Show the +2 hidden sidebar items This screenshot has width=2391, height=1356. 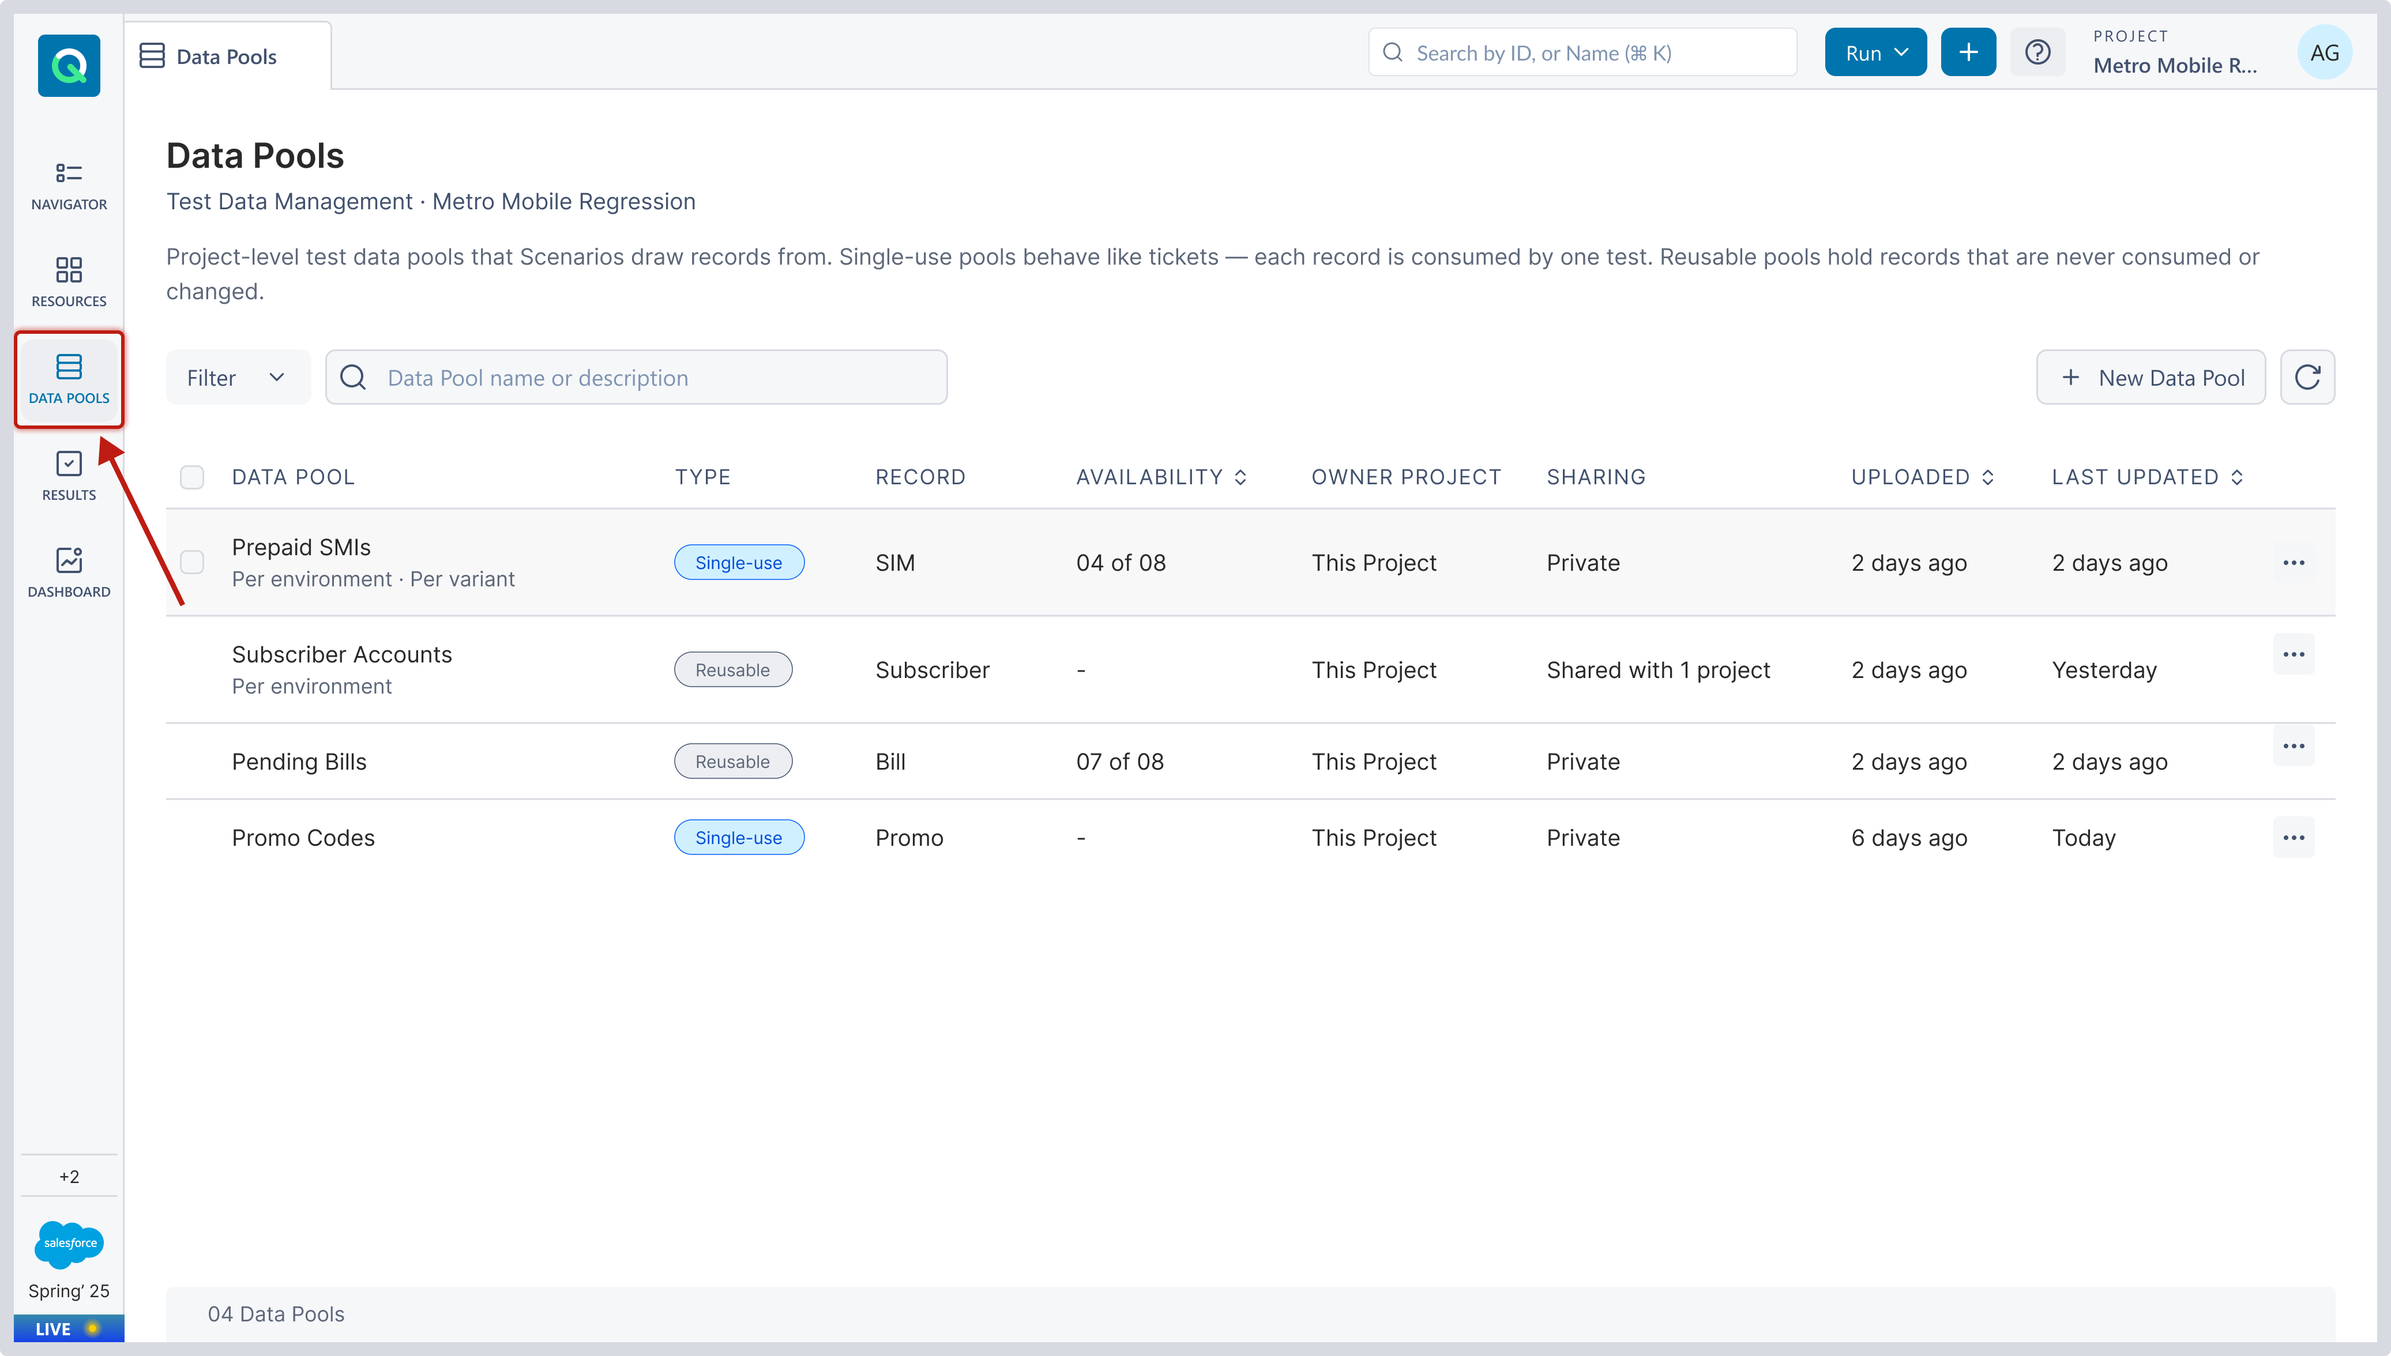[69, 1176]
